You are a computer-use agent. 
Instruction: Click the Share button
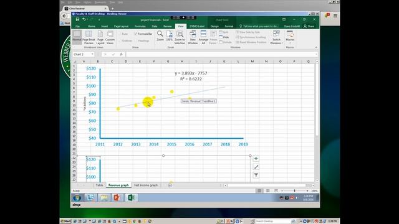[x=309, y=26]
